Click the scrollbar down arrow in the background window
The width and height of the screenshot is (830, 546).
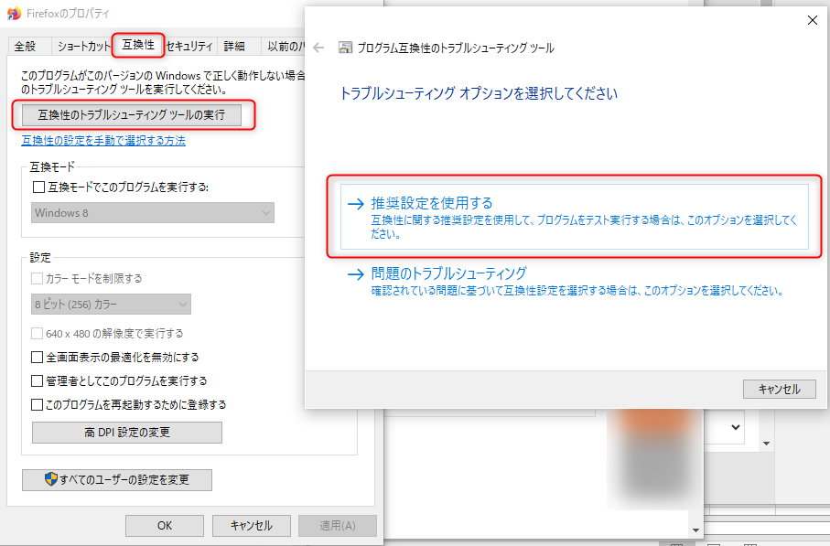click(695, 530)
